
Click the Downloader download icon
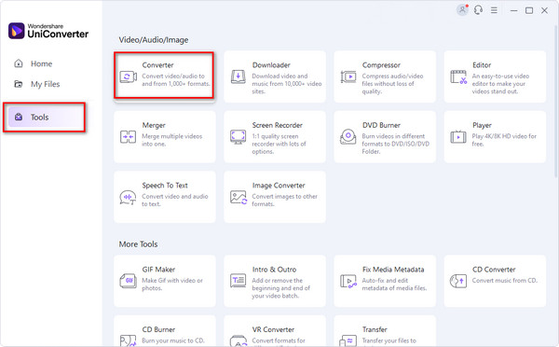click(x=239, y=76)
